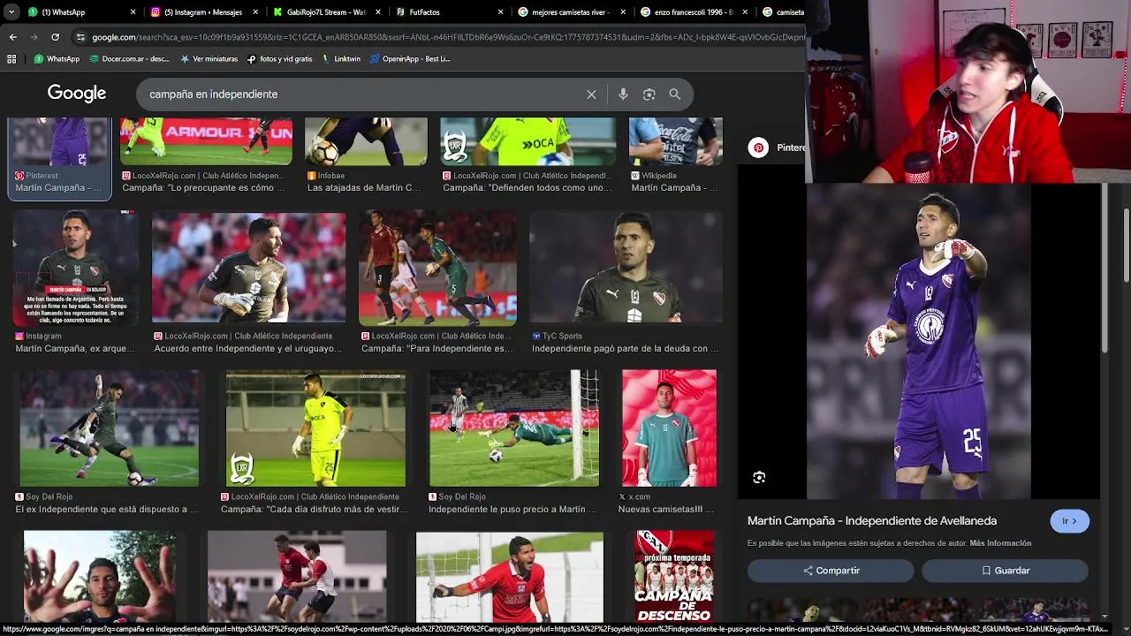
Task: Open the Ver miniaturas bookmark
Action: (209, 59)
